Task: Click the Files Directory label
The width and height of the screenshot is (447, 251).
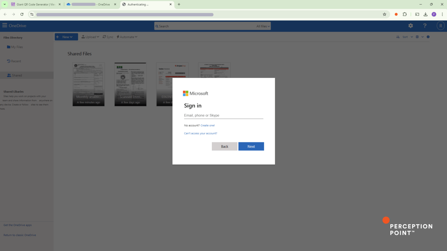Action: tap(13, 37)
